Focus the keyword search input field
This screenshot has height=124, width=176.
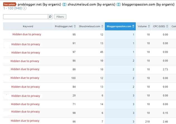26,17
